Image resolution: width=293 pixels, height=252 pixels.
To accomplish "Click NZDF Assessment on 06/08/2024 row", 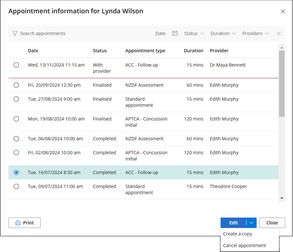I will 144,139.
